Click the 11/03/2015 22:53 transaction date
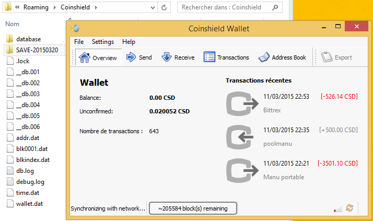 [x=286, y=96]
